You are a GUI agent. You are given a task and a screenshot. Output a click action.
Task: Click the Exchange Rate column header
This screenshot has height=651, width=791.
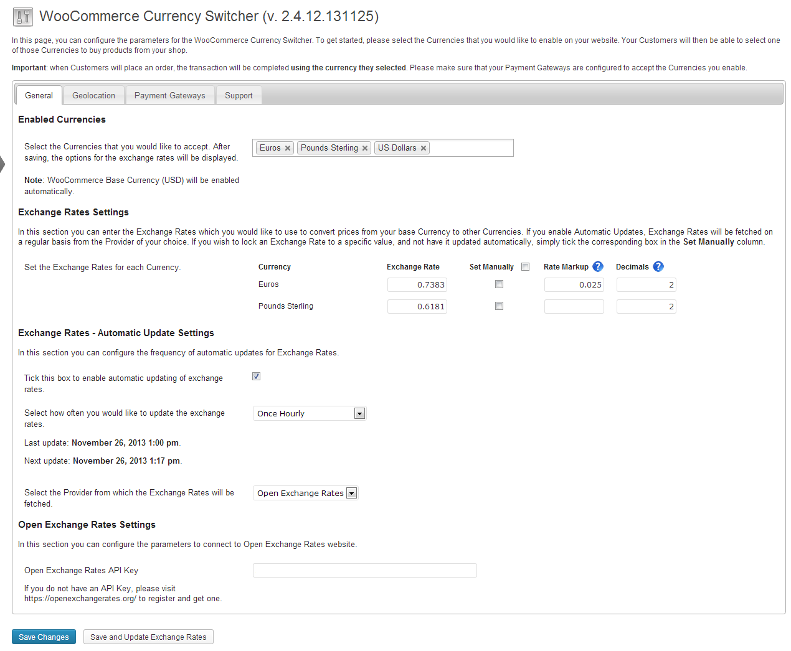pyautogui.click(x=413, y=267)
